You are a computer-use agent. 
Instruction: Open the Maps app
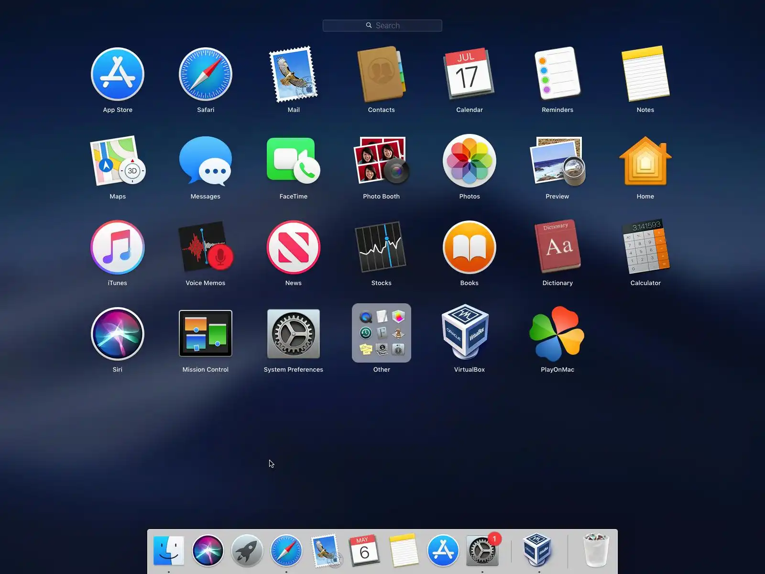118,161
